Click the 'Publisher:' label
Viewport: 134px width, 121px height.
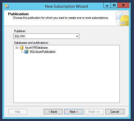click(20, 31)
